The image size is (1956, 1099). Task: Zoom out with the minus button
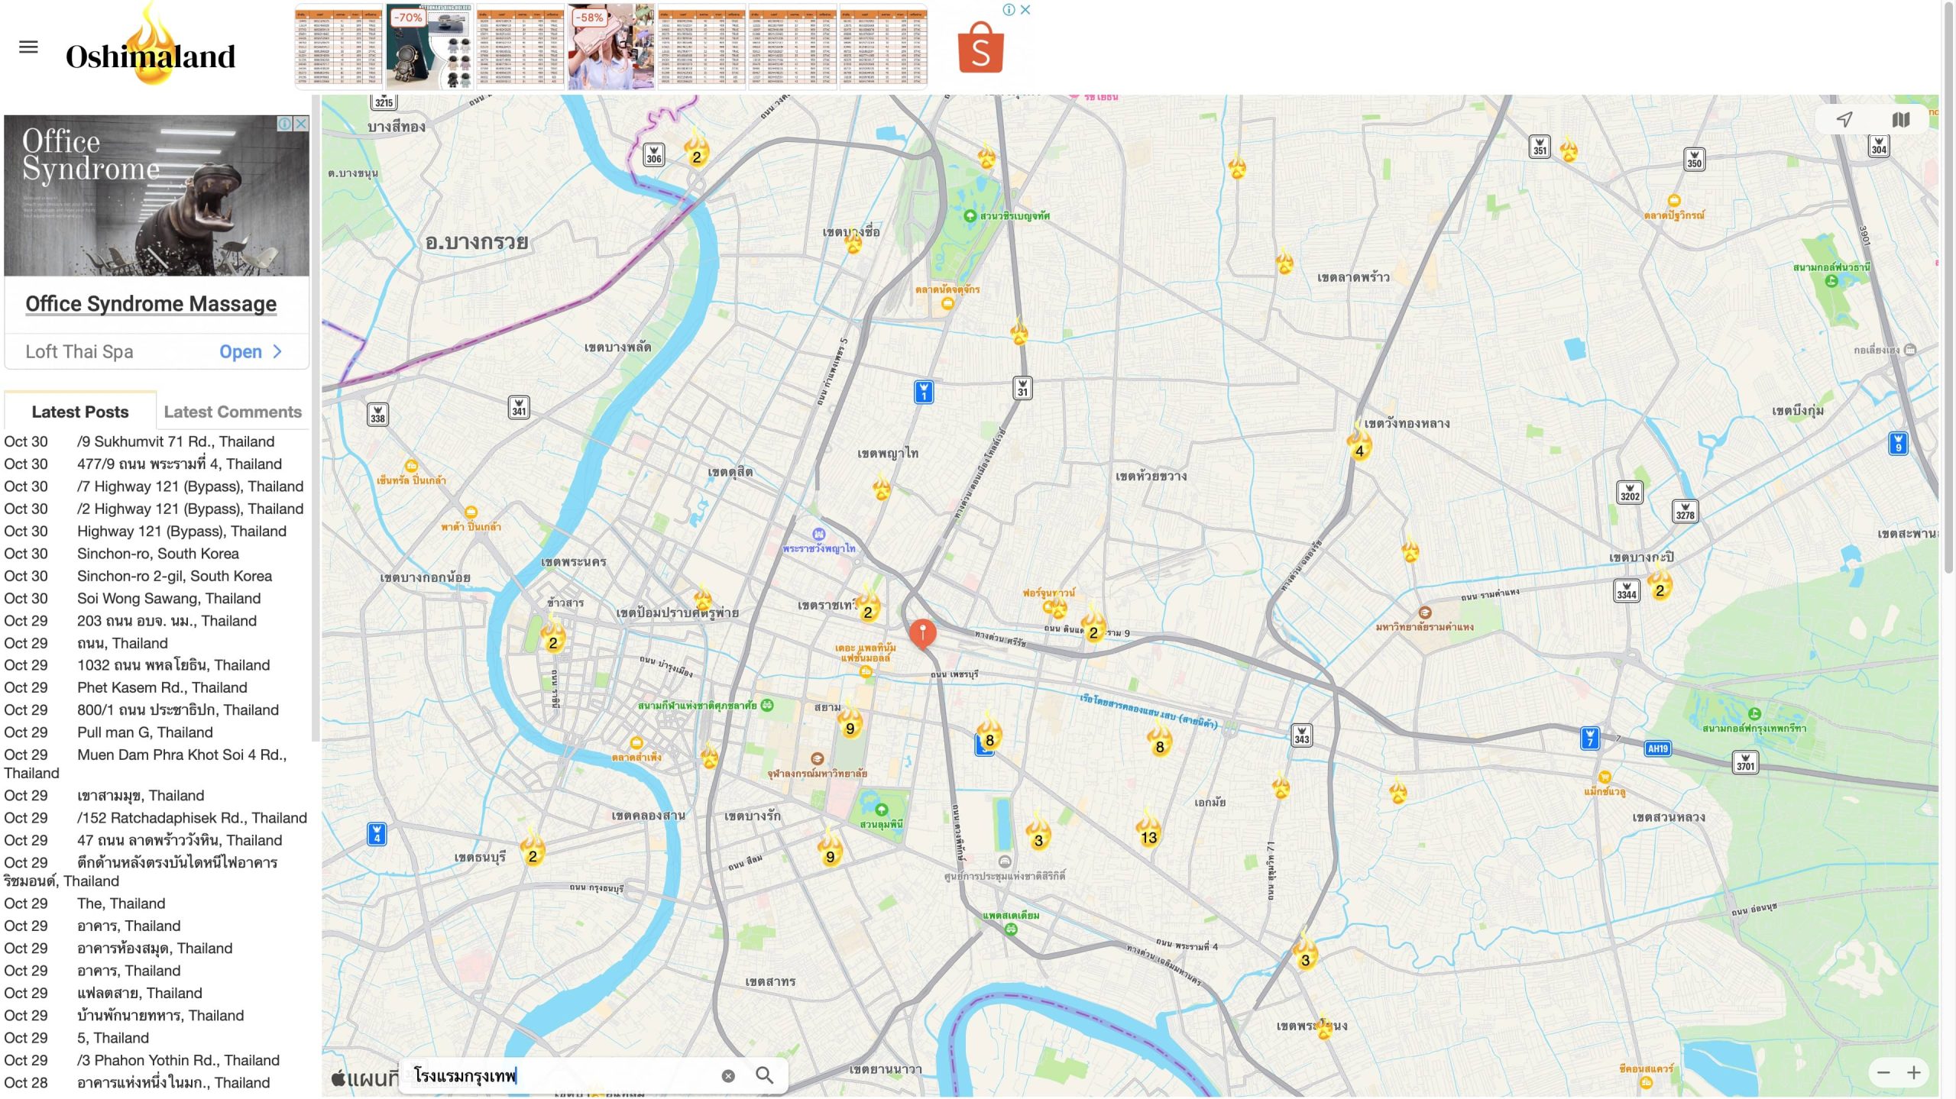tap(1883, 1072)
